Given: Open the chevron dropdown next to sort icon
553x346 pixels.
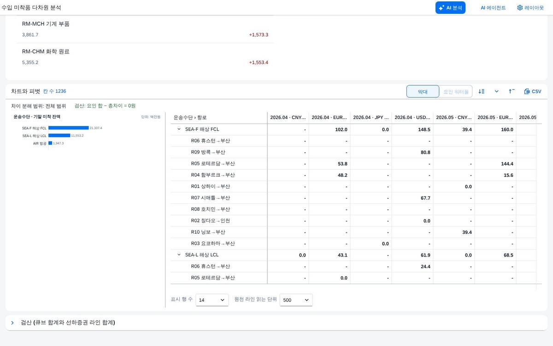Looking at the screenshot, I should (497, 91).
